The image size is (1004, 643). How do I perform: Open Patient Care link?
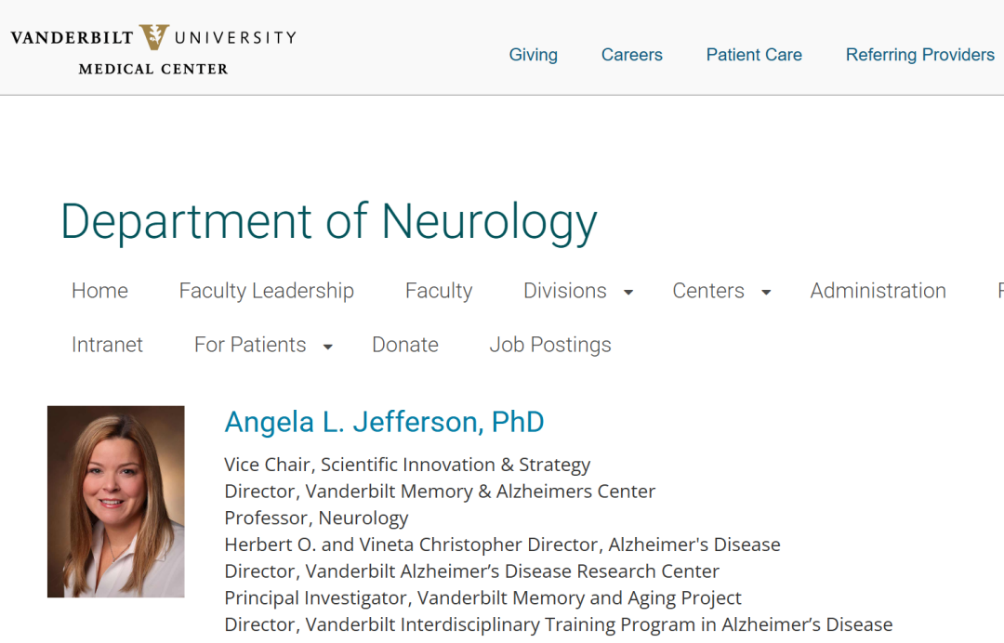click(754, 55)
